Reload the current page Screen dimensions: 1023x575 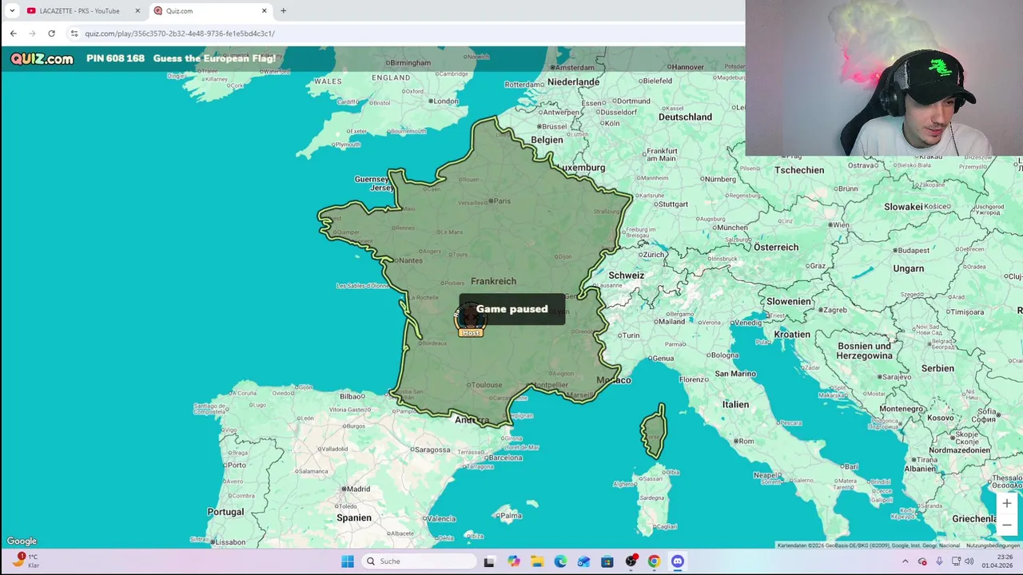tap(51, 33)
